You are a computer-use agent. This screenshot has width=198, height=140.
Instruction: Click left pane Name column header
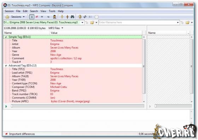pyautogui.click(x=26, y=33)
